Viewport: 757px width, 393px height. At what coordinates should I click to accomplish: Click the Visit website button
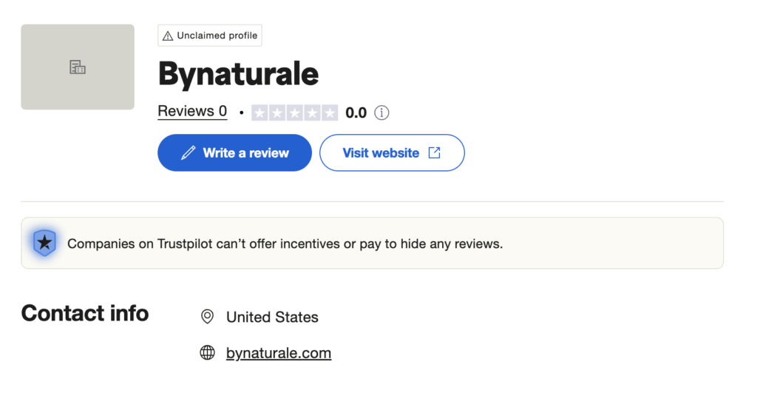click(392, 152)
